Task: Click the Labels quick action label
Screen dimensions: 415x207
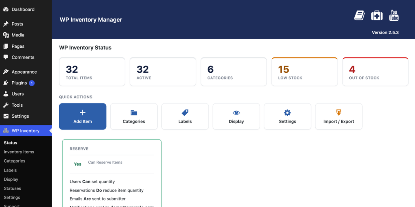Action: coord(185,121)
